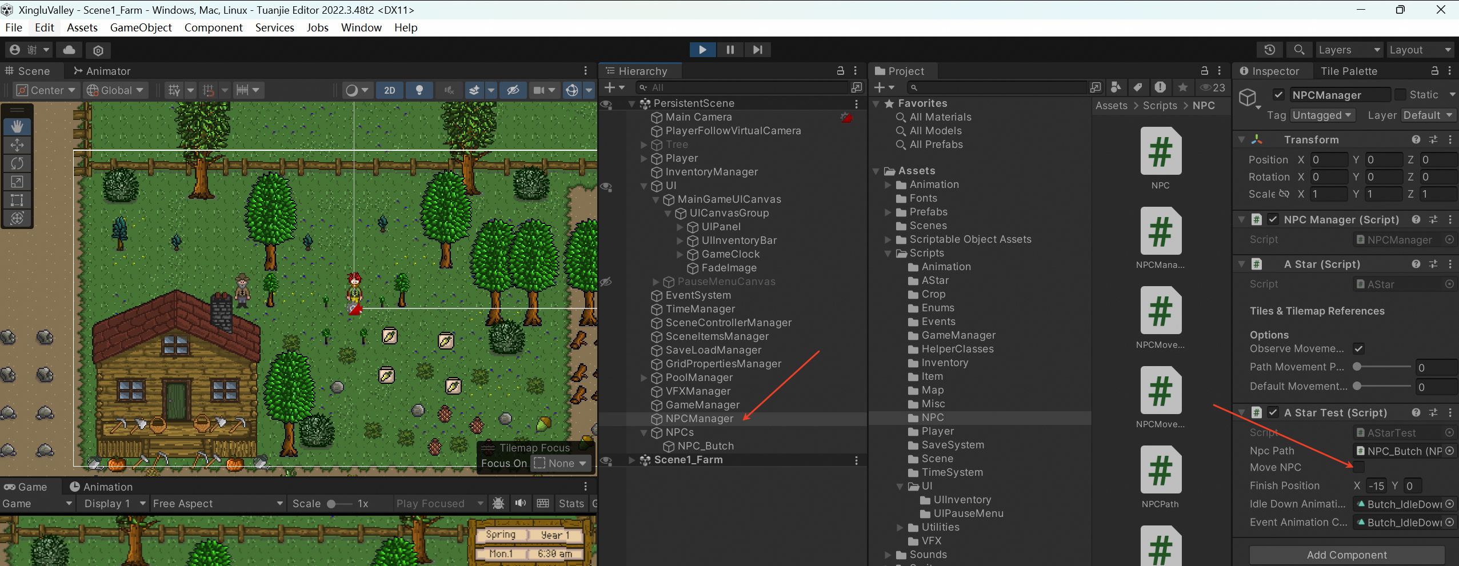Click the Default Movement slider
The width and height of the screenshot is (1459, 566).
click(1382, 386)
